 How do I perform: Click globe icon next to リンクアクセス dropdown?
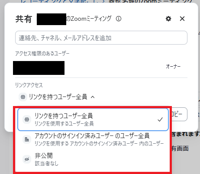[x=23, y=97]
